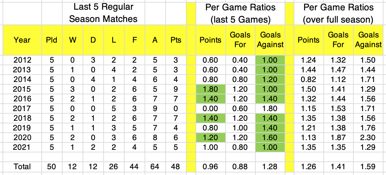Select the 1.59 total goals against cell
This screenshot has width=386, height=175.
[x=368, y=167]
